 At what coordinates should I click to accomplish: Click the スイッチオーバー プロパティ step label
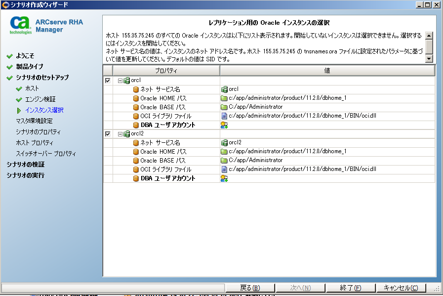(x=46, y=154)
